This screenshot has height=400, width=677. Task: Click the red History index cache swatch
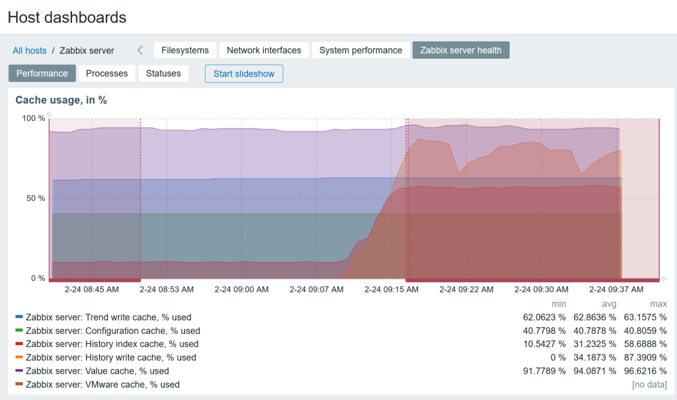click(19, 344)
